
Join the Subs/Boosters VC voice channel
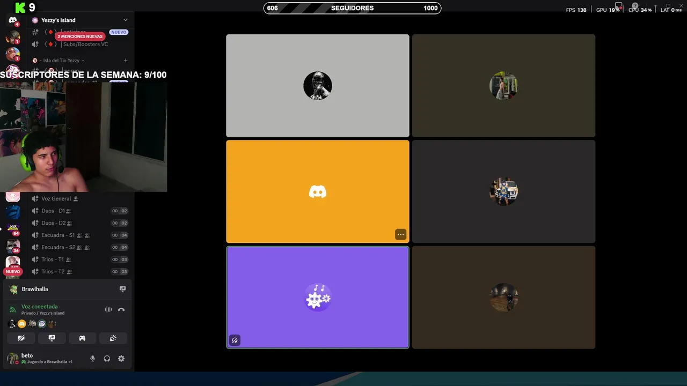[x=81, y=44]
